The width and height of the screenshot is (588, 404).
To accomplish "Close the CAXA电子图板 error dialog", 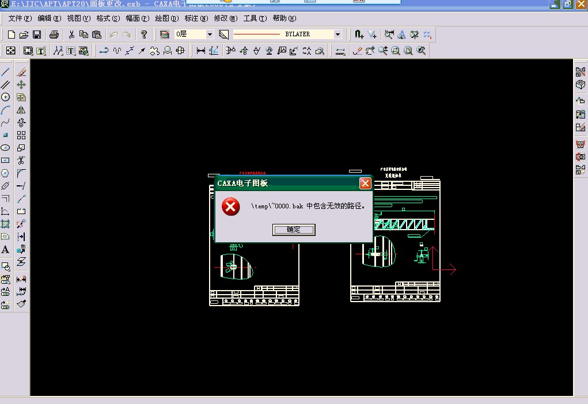I will [x=365, y=184].
